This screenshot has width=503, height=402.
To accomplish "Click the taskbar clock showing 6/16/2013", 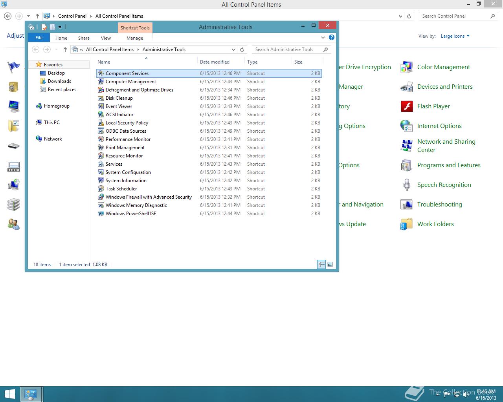I will pyautogui.click(x=486, y=395).
